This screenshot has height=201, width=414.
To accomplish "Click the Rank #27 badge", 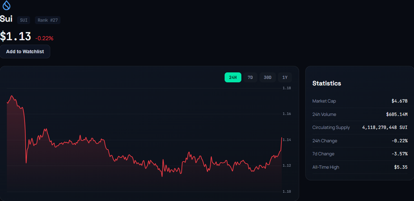I will tap(48, 20).
